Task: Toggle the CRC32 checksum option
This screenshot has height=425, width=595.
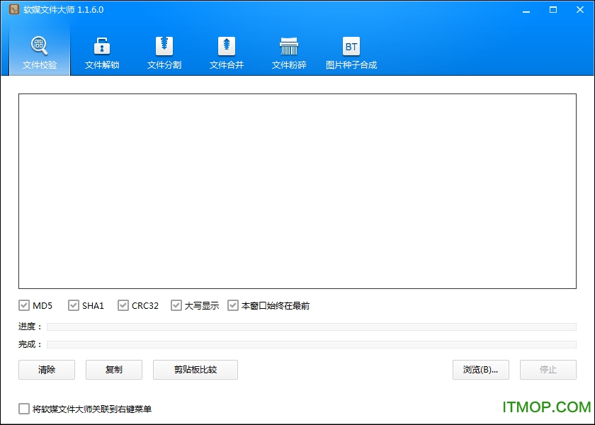Action: (122, 305)
